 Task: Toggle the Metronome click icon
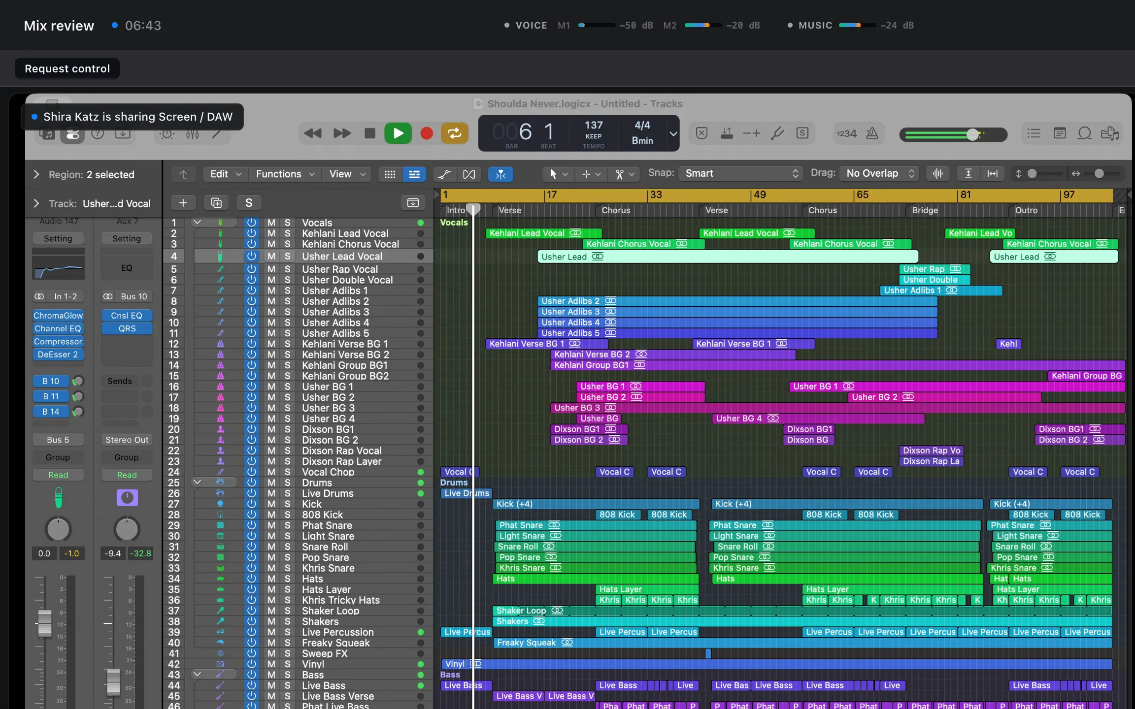pos(872,133)
